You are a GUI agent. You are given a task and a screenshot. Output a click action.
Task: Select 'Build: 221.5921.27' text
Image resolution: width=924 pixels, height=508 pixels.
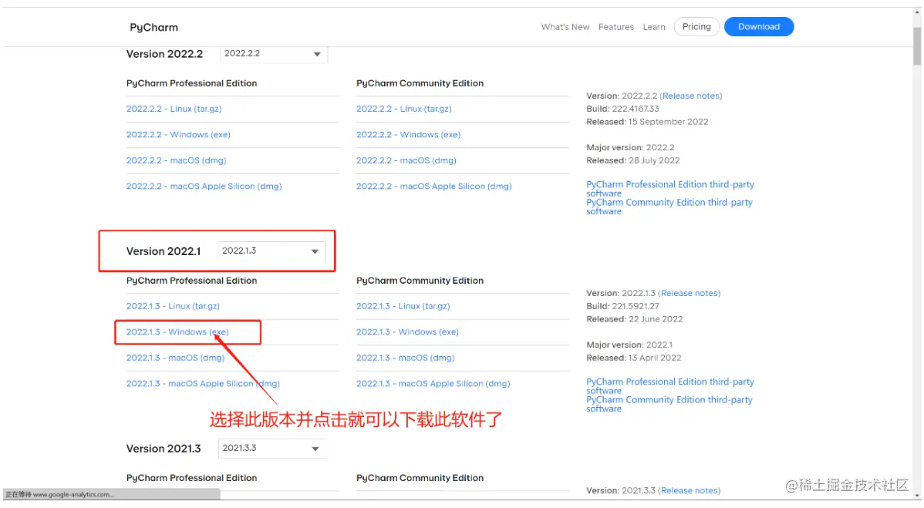[x=623, y=306]
